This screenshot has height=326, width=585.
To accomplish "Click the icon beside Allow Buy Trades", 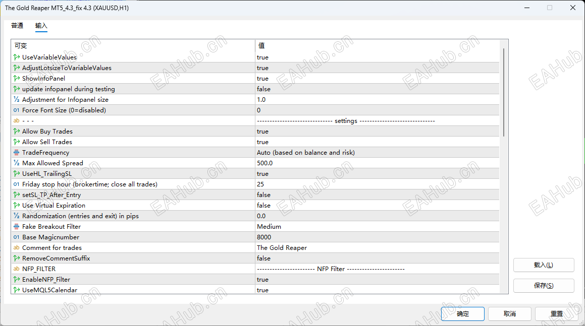I will 17,131.
